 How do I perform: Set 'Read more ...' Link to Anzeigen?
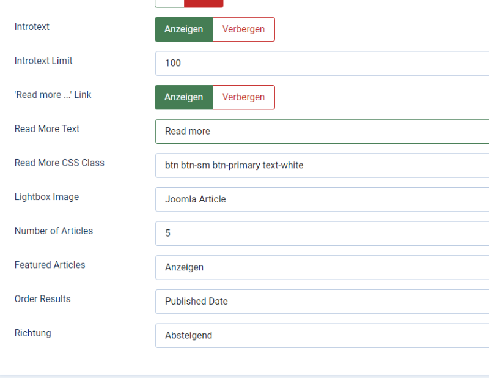(184, 97)
